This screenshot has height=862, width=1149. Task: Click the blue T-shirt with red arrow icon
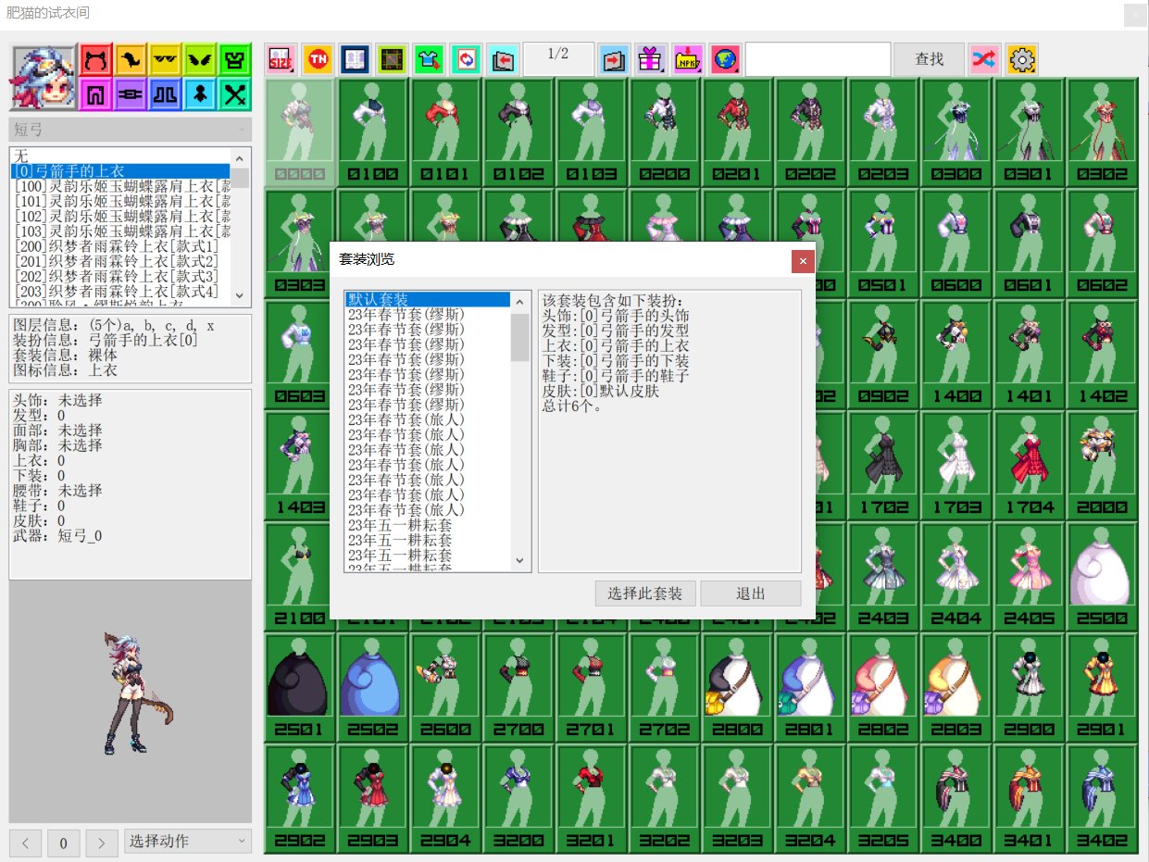(x=430, y=60)
